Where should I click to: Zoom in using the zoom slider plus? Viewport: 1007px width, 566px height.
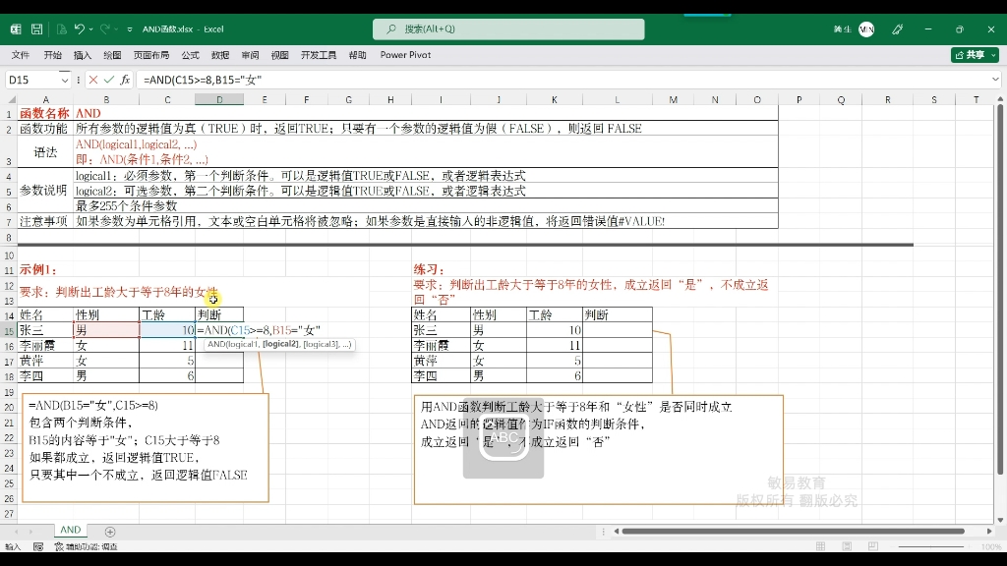coord(969,546)
